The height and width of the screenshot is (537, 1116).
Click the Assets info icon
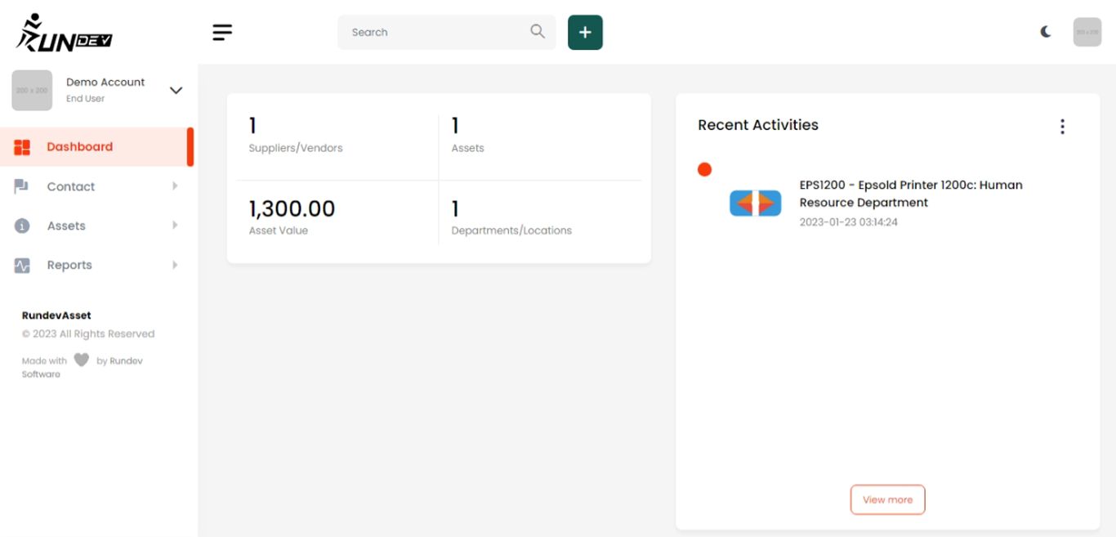pos(22,226)
